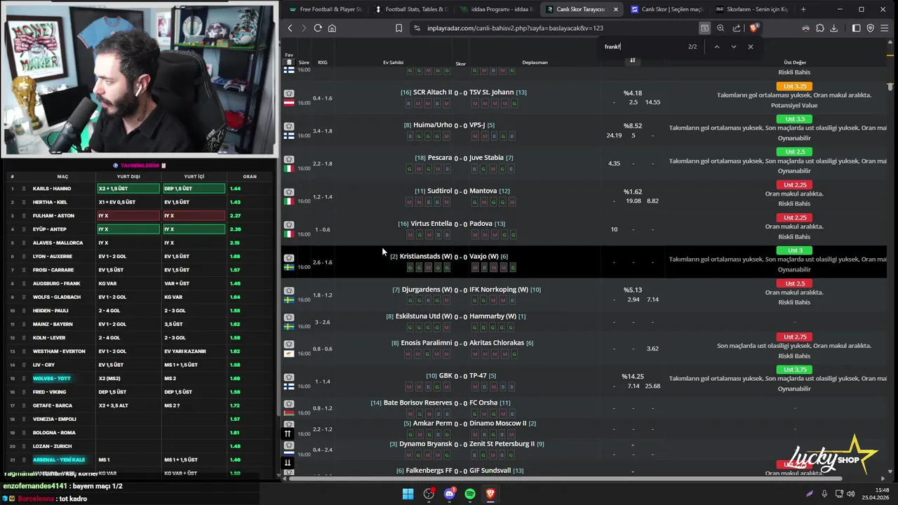The height and width of the screenshot is (505, 898).
Task: Favorite the Kristianstads (W) vs Vaxjo star
Action: [288, 257]
